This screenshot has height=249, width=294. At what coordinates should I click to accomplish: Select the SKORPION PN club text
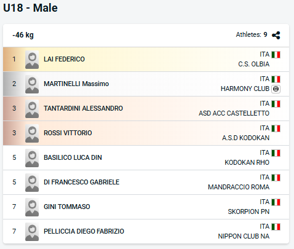[248, 211]
